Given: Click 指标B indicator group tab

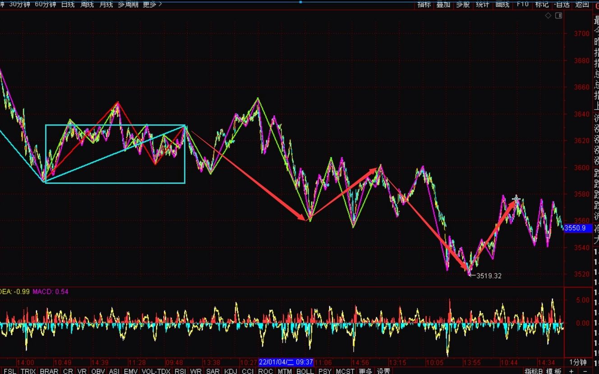Looking at the screenshot, I should [x=534, y=371].
